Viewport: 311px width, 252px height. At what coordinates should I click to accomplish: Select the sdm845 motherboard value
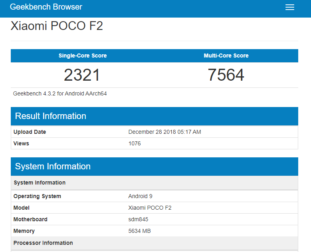point(138,219)
